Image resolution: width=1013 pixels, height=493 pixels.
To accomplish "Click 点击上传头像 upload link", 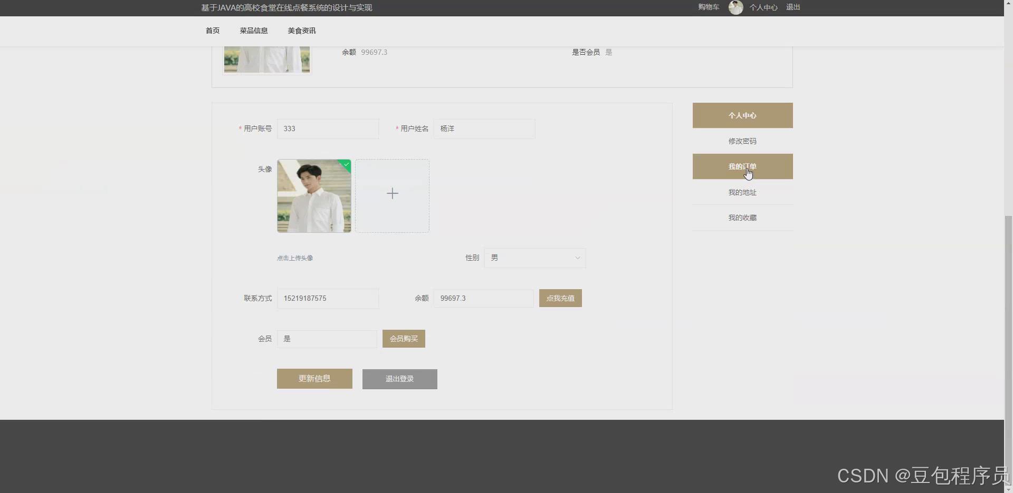I will (294, 258).
